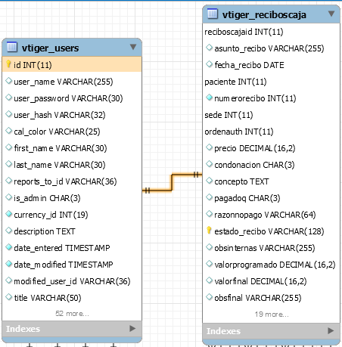Screen dimensions: 342x347
Task: Click the diamond icon next to user_name
Action: 9,81
